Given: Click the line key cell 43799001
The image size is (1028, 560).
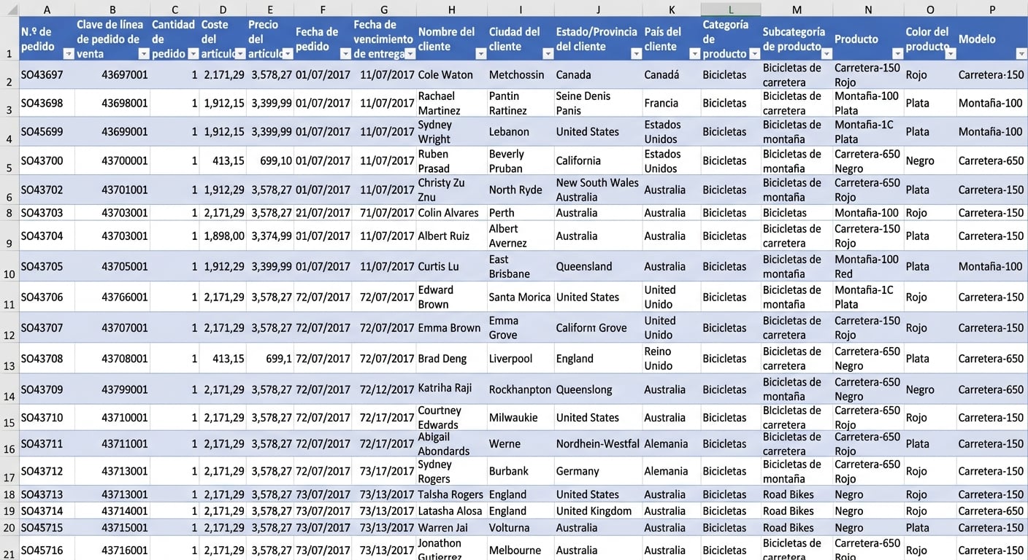Looking at the screenshot, I should [x=112, y=389].
